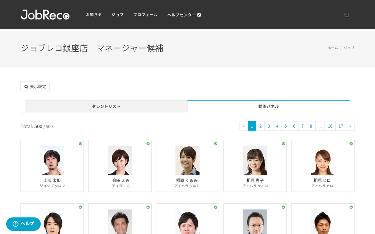Open the ヘルプセンター external link
375x234 pixels.
(184, 15)
